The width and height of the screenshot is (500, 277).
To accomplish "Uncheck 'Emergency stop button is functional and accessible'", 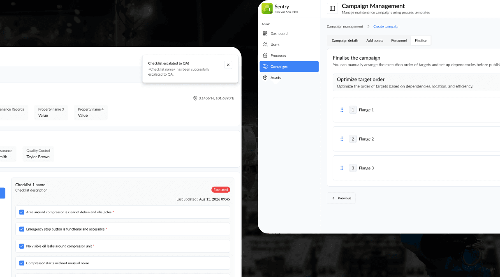I will (22, 229).
